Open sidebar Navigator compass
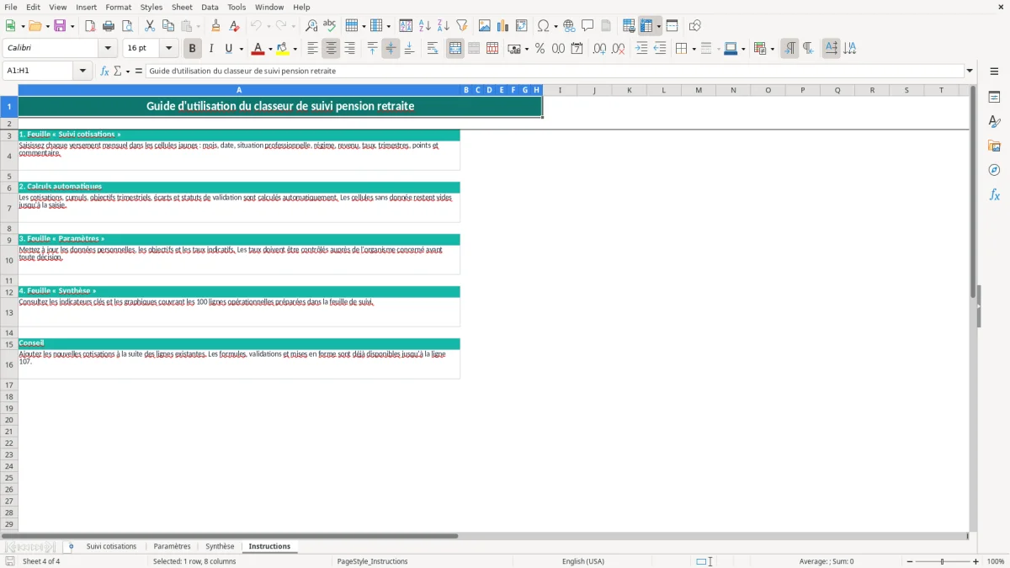This screenshot has width=1010, height=568. click(x=994, y=170)
